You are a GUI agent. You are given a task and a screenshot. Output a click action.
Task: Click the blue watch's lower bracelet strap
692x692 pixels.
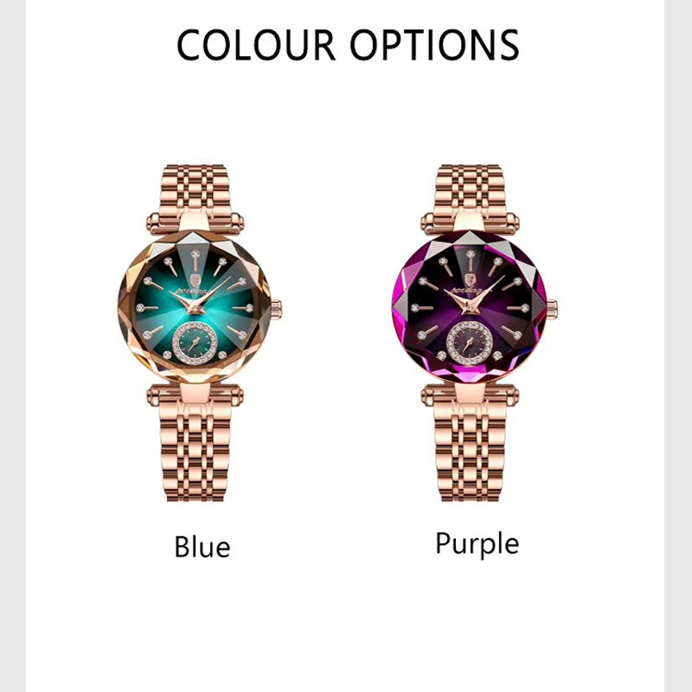pos(195,443)
